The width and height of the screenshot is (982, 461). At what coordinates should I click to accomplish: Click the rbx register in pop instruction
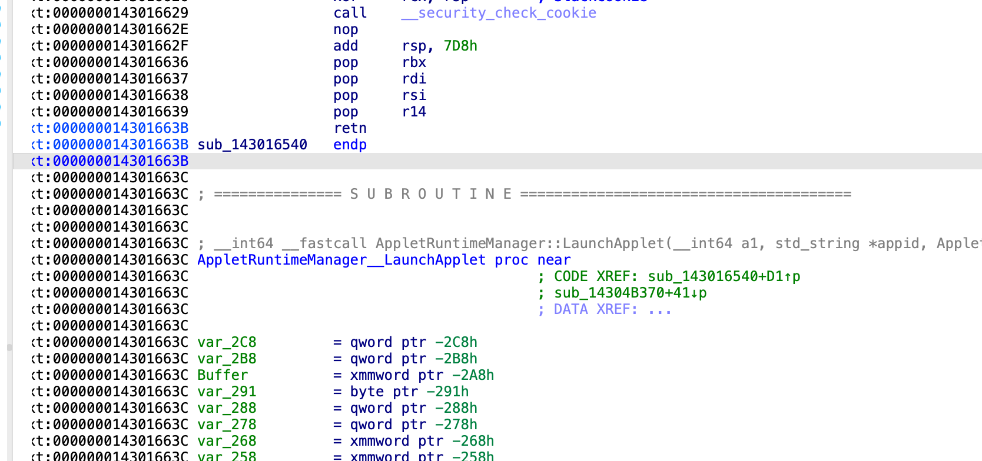(x=414, y=62)
